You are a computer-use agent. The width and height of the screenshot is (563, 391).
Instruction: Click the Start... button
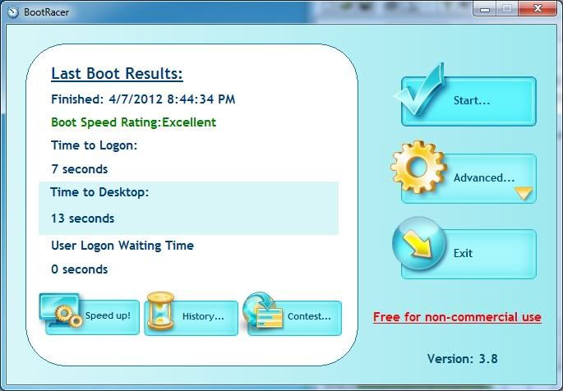click(468, 101)
